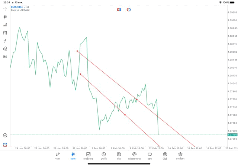Tap the red-blue icon in bottom-left corner
The height and width of the screenshot is (166, 238).
click(5, 144)
